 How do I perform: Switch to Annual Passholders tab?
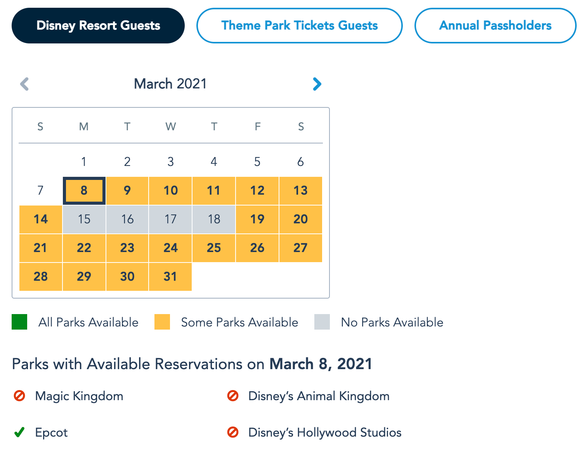pos(495,26)
